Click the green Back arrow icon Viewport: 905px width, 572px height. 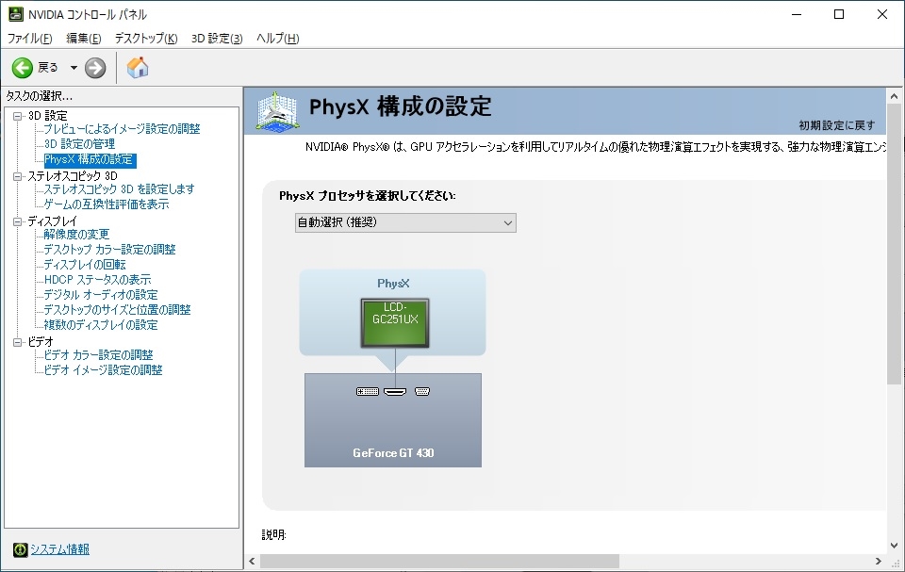(23, 68)
